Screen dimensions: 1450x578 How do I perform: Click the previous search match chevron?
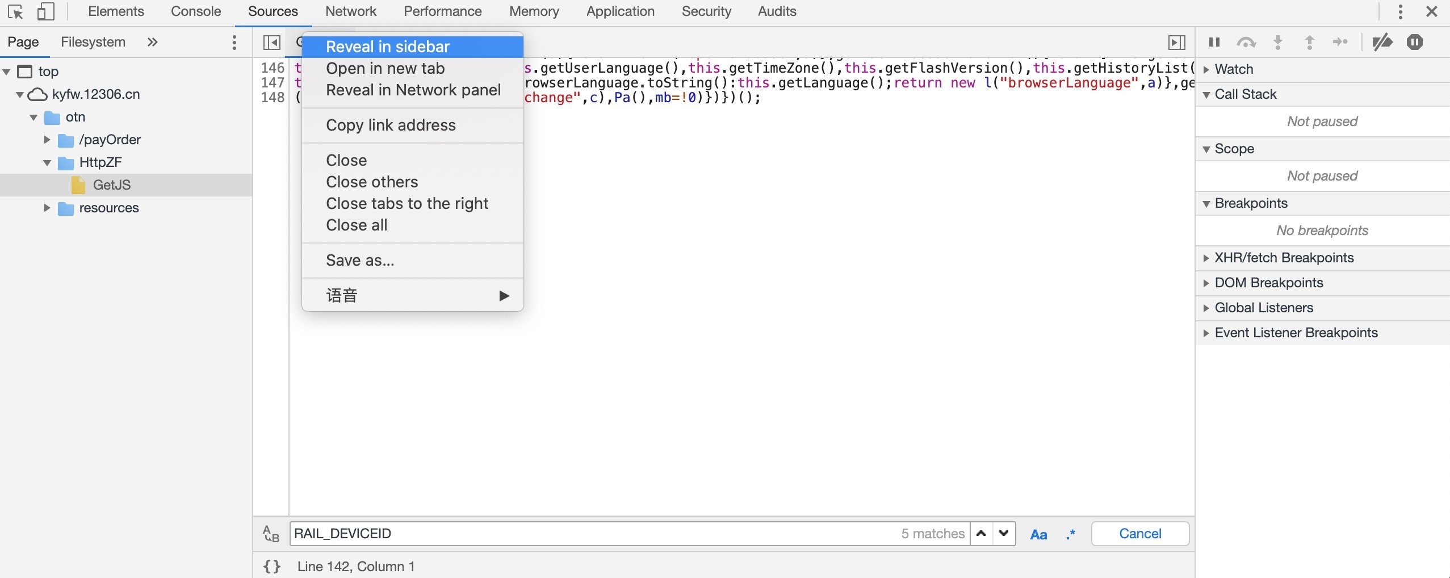pyautogui.click(x=980, y=534)
